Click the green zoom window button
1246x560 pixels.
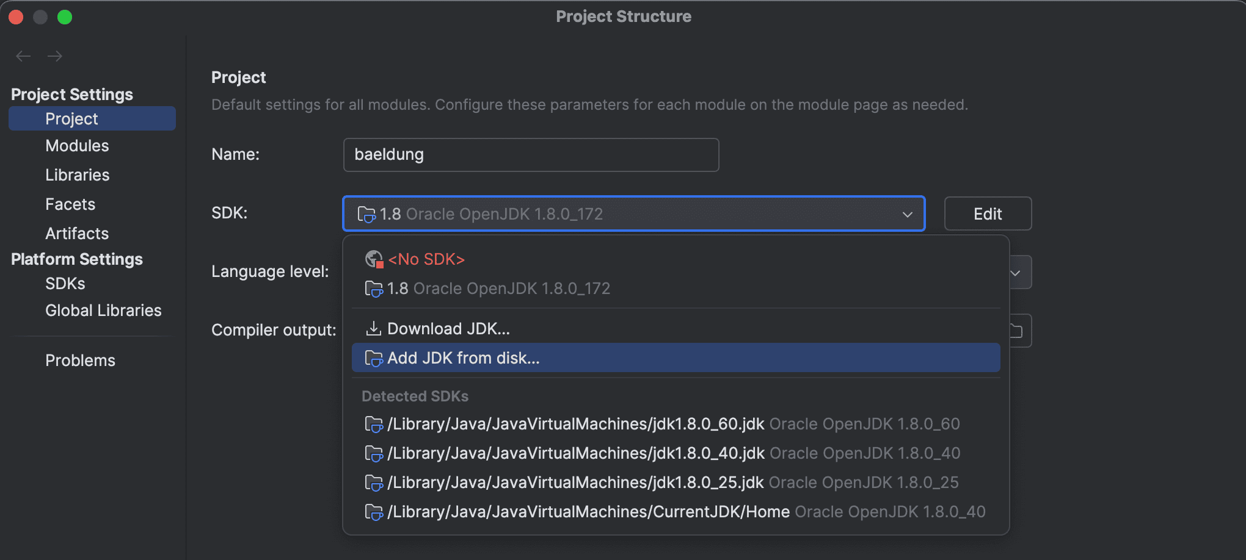pyautogui.click(x=65, y=17)
